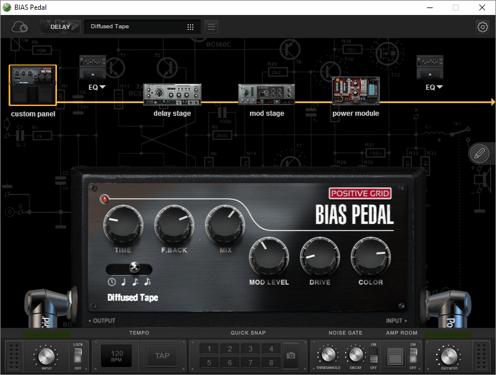This screenshot has width=496, height=375.
Task: Click the Quick Snap camera icon
Action: (291, 355)
